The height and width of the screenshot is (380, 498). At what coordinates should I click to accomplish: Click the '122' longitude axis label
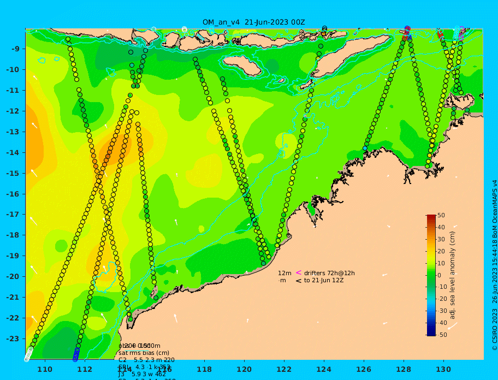(x=284, y=369)
